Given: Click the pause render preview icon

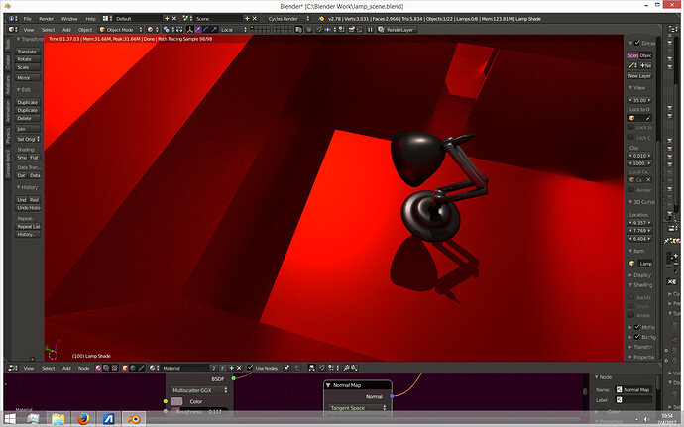Looking at the screenshot, I should [x=370, y=30].
